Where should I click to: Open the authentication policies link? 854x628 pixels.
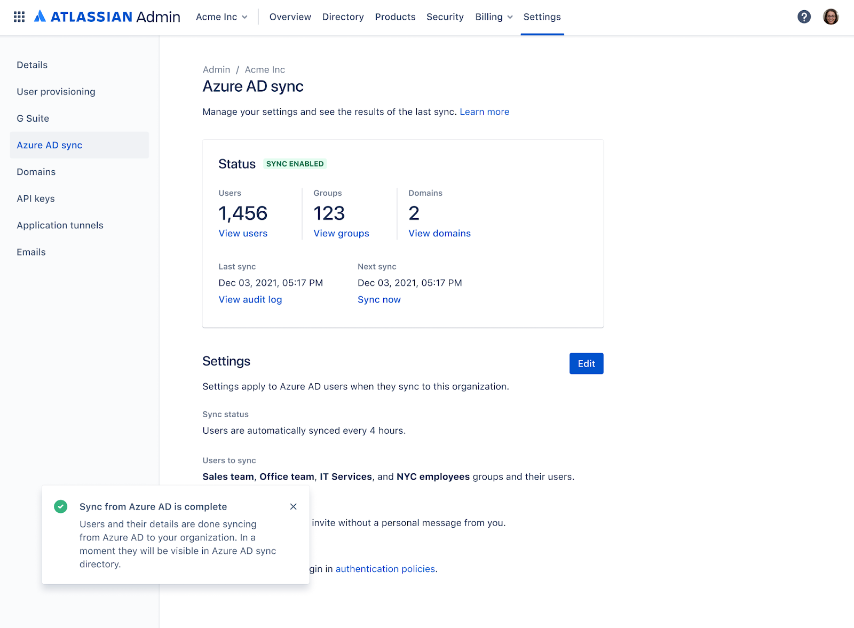tap(385, 569)
